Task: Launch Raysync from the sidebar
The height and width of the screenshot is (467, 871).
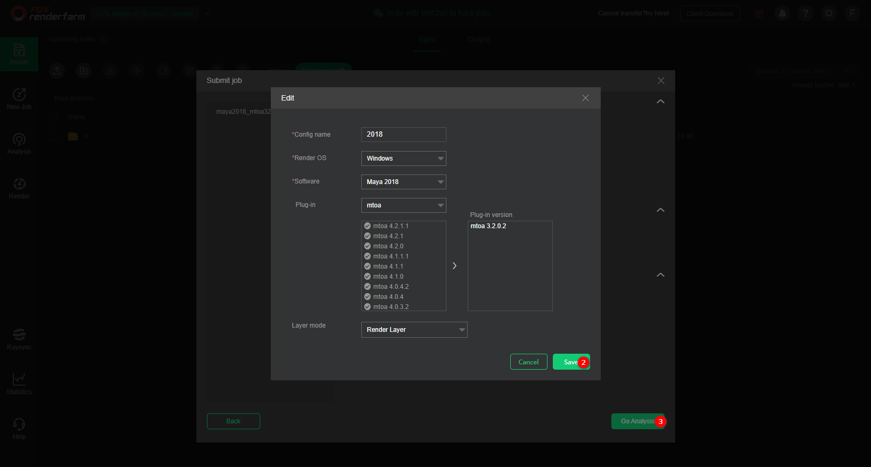Action: click(19, 339)
